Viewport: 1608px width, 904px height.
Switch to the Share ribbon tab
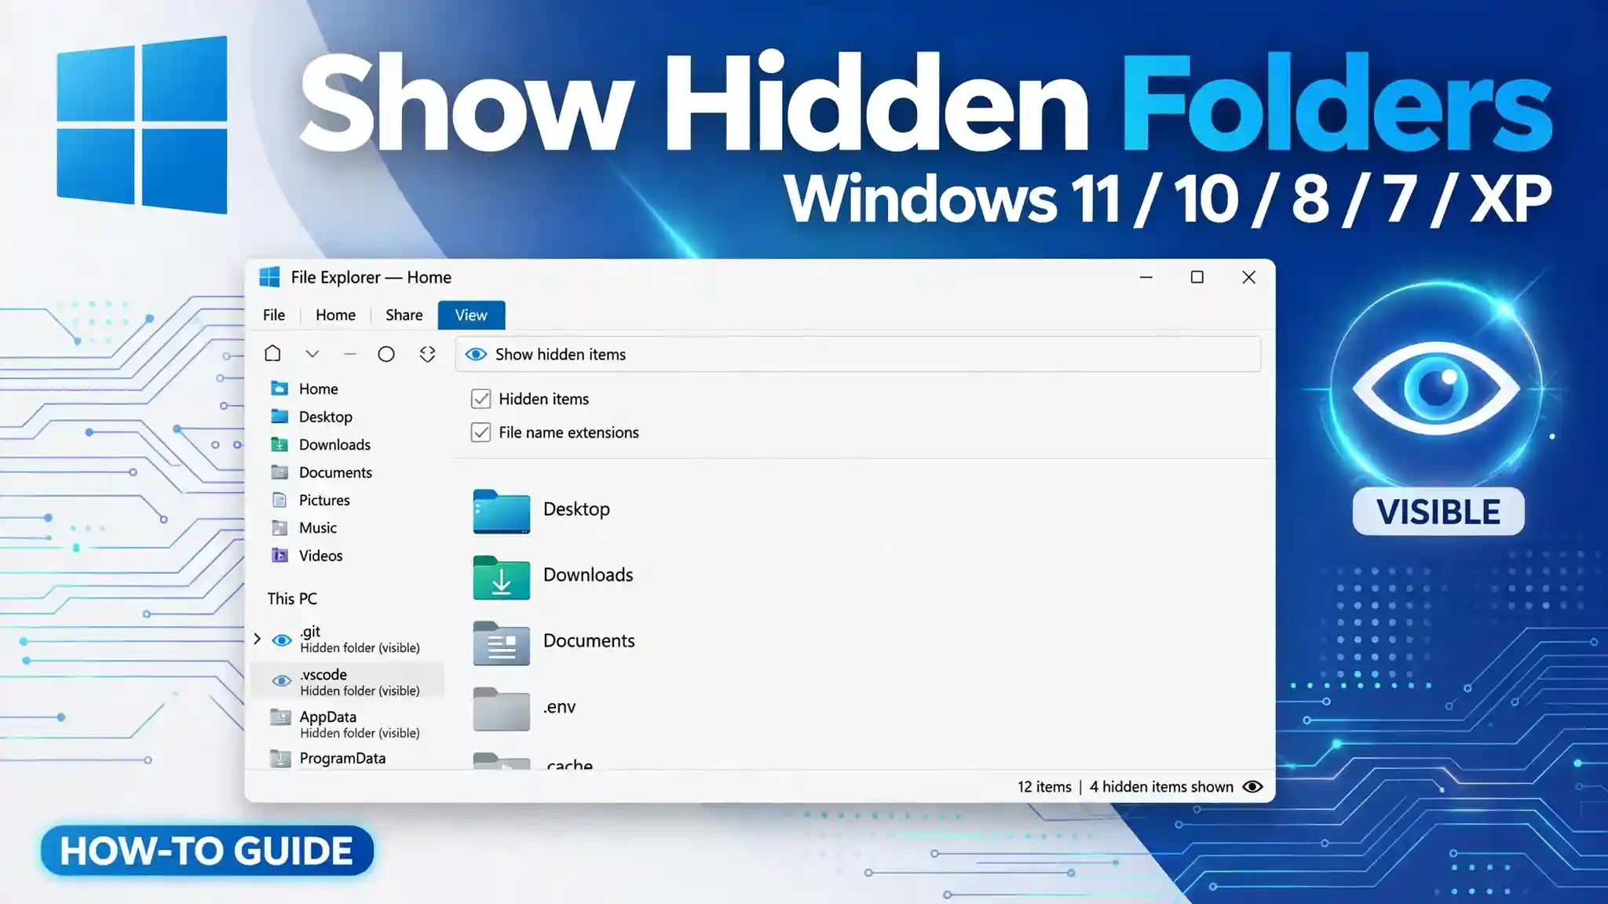404,315
